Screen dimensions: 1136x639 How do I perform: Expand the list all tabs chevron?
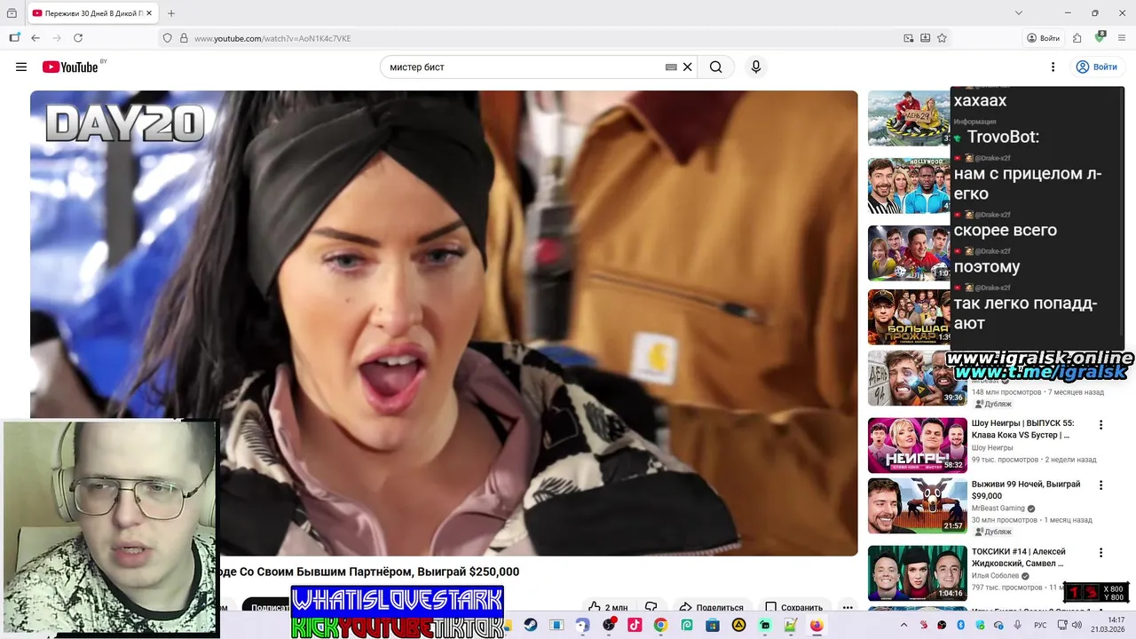1019,13
